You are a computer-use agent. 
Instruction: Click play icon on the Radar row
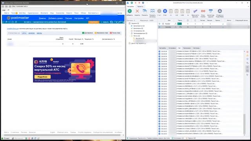click(160, 24)
